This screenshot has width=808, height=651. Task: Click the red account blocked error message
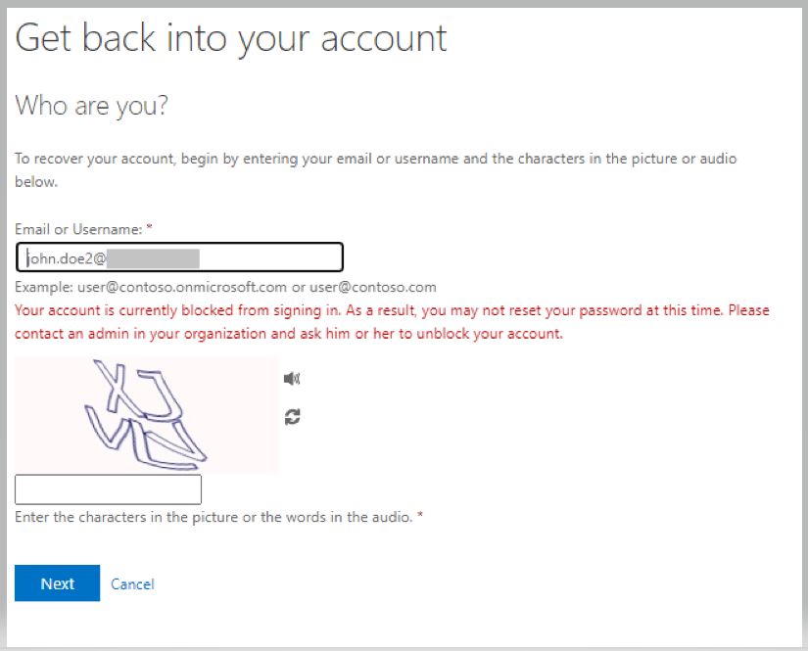392,322
